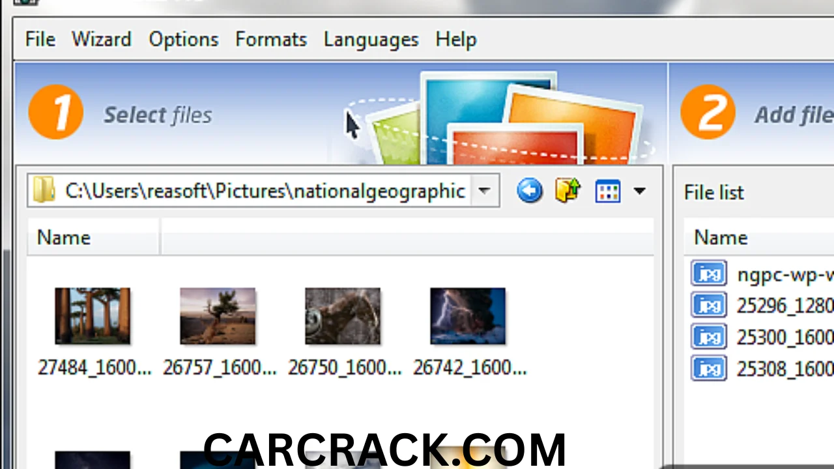This screenshot has height=469, width=834.
Task: Click the file name 26742_1600...
Action: coord(470,368)
